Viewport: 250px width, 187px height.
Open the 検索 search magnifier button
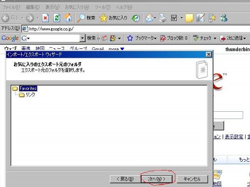[x=86, y=18]
